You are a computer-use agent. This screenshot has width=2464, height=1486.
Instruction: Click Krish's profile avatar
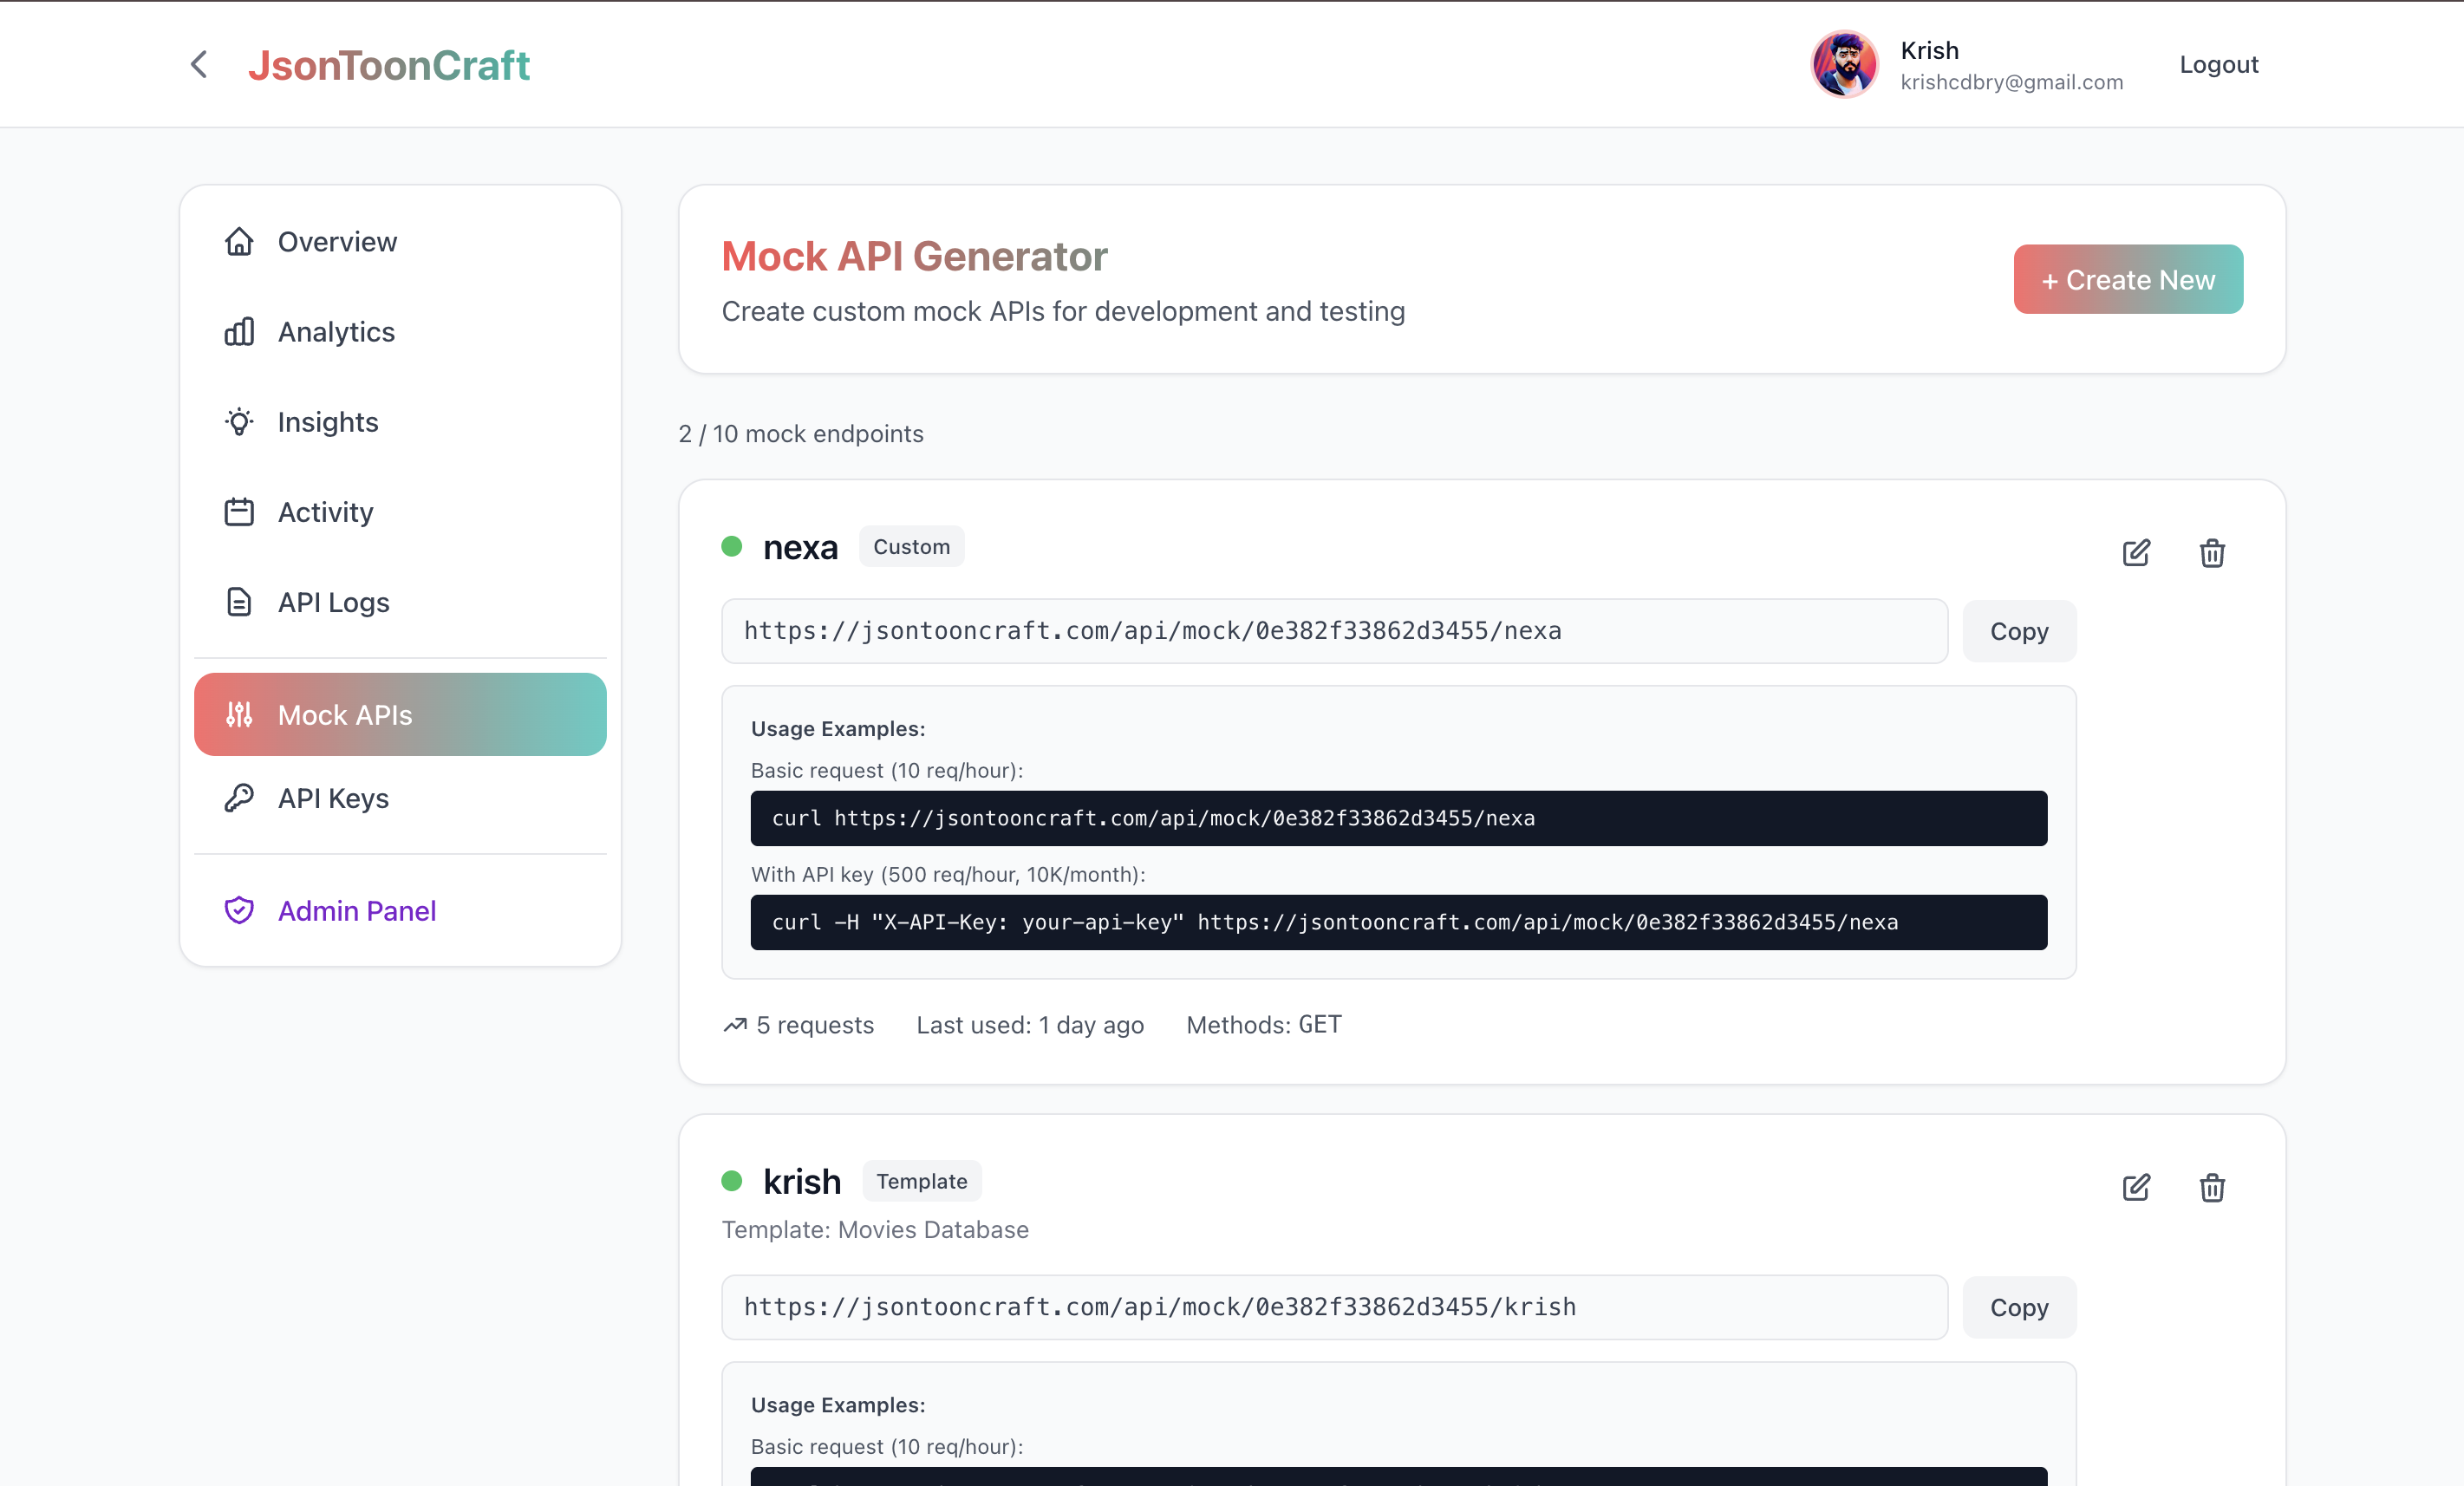1844,65
